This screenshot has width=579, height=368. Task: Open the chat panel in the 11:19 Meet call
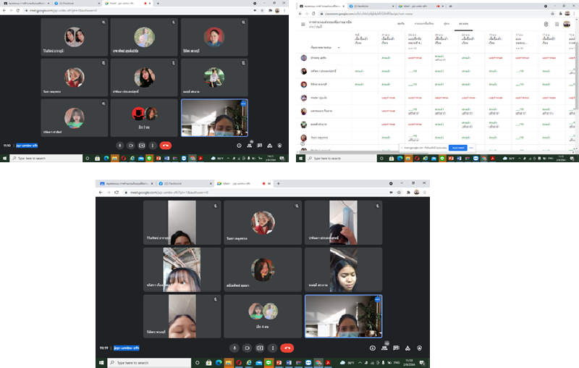tap(395, 348)
